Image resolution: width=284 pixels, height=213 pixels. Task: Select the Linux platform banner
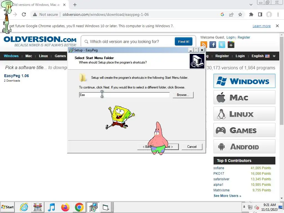pos(244,113)
